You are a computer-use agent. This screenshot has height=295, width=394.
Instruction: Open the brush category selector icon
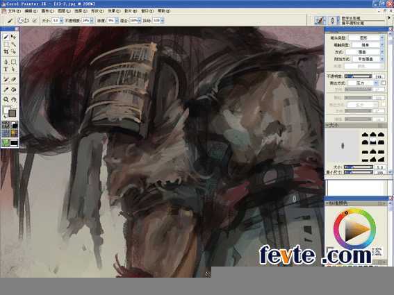320,20
